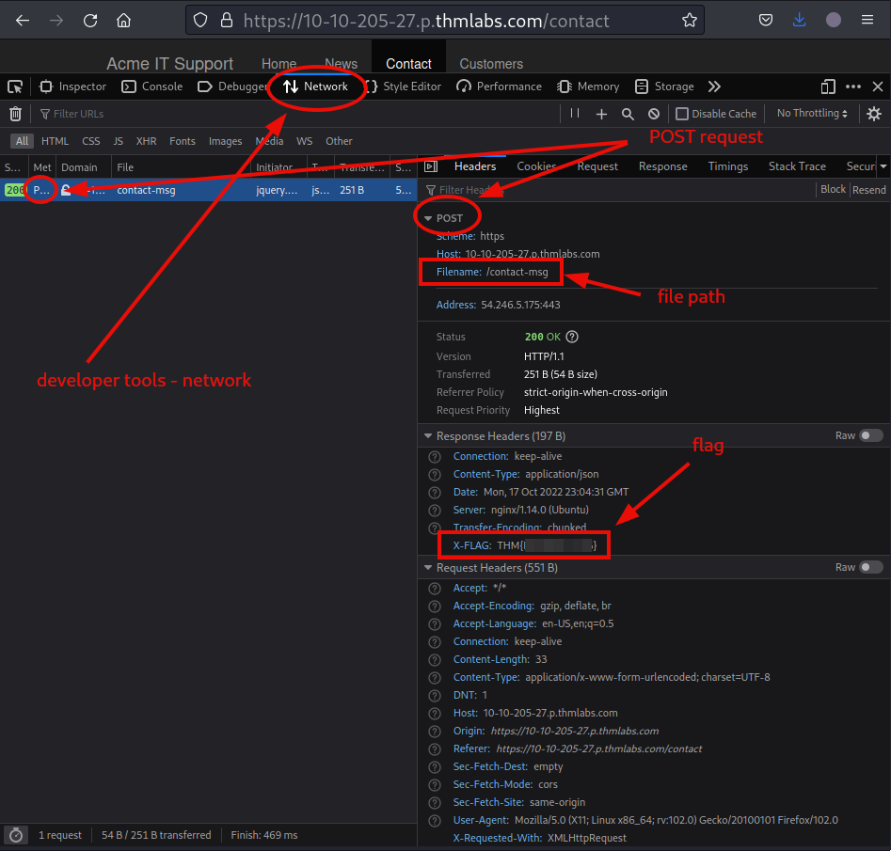Clear network log with trash icon
The image size is (891, 851).
click(15, 114)
